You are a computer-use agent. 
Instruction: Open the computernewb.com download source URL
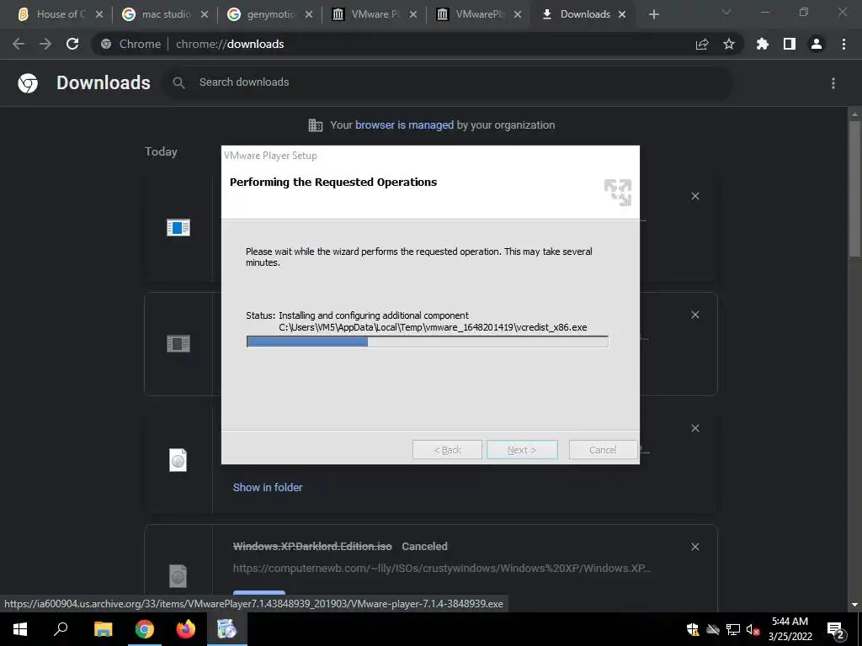click(x=441, y=569)
